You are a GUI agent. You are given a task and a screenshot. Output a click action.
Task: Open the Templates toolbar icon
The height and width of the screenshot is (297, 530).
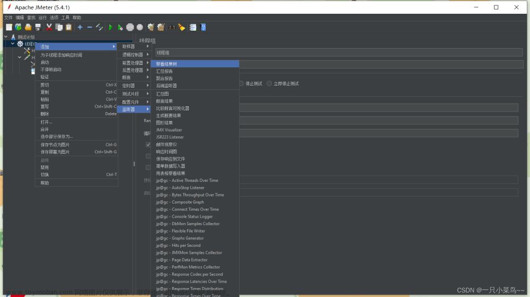(x=18, y=27)
